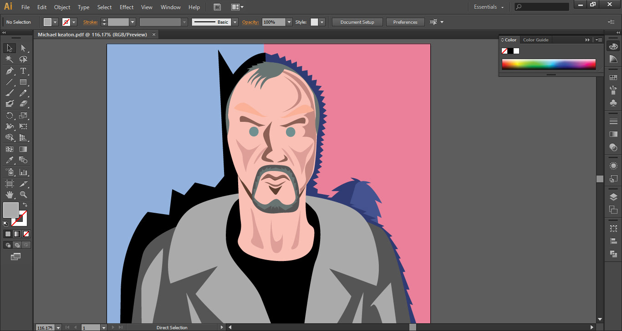Open the Effect menu
The image size is (622, 331).
tap(127, 7)
